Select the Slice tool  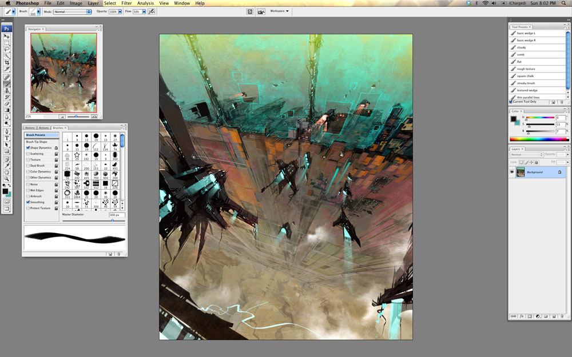[x=6, y=69]
